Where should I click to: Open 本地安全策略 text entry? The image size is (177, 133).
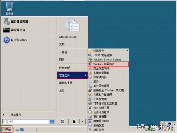(x=101, y=73)
